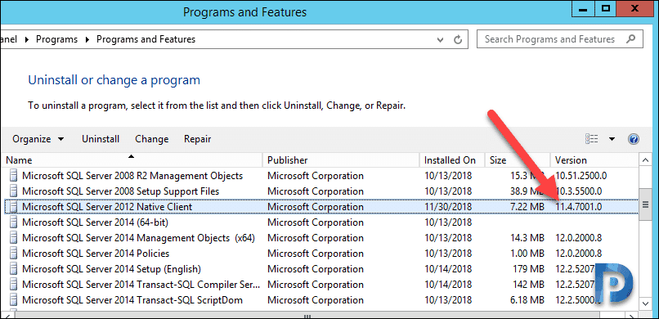
Task: Click the refresh icon in the address bar
Action: 458,40
